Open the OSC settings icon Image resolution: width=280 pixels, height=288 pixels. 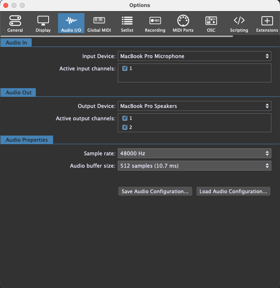coord(211,23)
